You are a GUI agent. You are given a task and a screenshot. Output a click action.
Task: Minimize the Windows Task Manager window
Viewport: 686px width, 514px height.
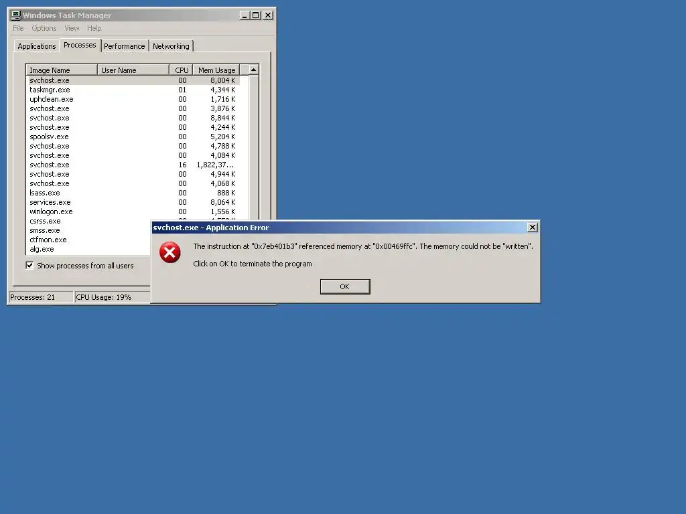pyautogui.click(x=245, y=15)
